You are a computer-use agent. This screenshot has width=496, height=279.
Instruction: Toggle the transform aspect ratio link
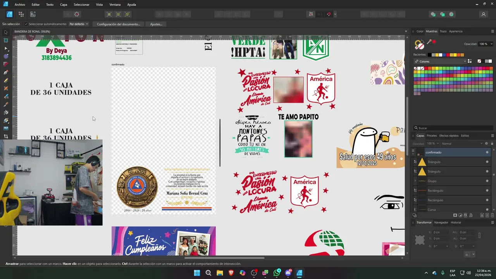(479, 235)
